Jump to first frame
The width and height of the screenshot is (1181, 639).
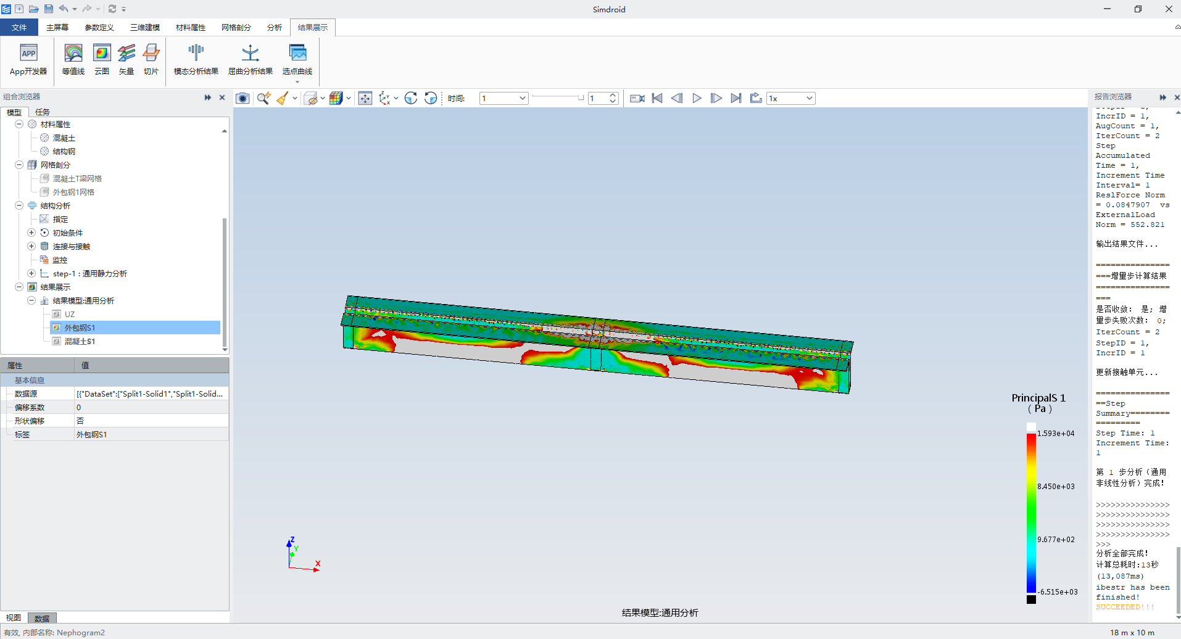[x=657, y=98]
